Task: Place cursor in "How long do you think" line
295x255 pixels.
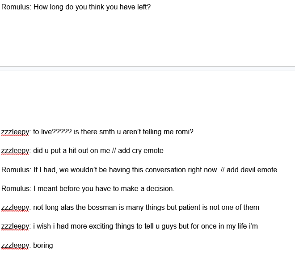Action: [x=76, y=7]
